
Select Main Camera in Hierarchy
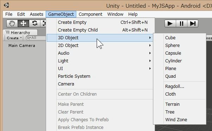pos(22,46)
